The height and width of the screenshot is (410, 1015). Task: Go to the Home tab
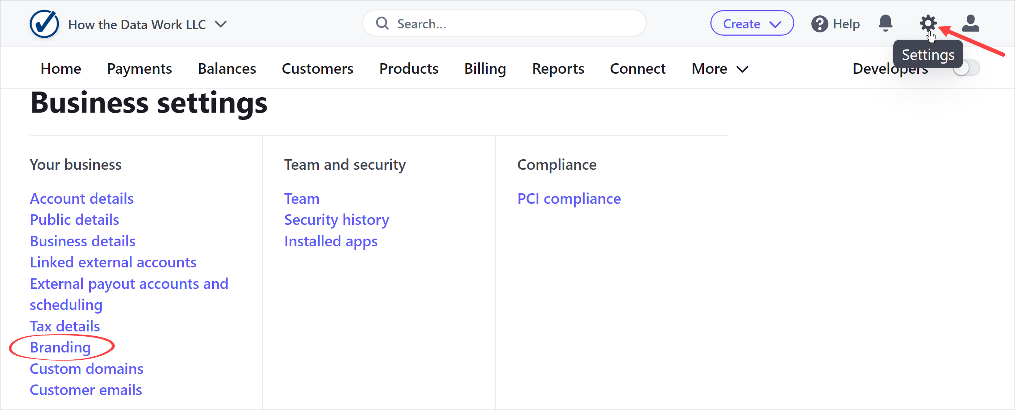[61, 69]
